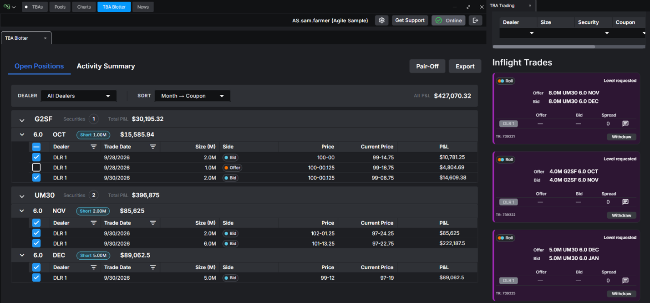Click the Short 5.00M badge
650x303 pixels.
click(x=93, y=256)
